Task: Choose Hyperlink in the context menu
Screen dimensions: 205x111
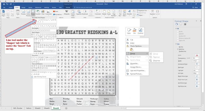Action: (x=134, y=64)
